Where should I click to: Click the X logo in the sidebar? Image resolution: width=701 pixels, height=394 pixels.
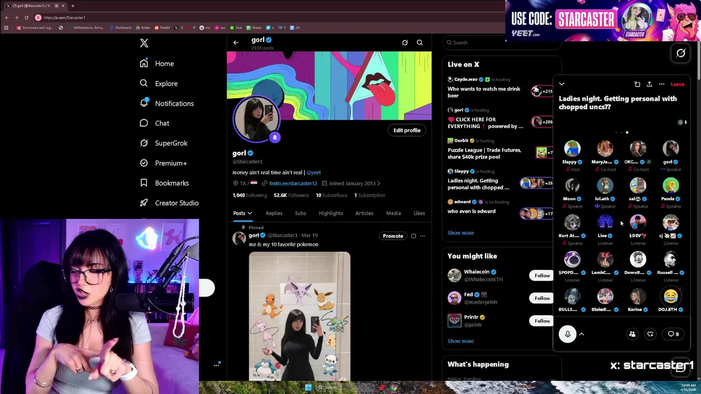click(x=144, y=43)
